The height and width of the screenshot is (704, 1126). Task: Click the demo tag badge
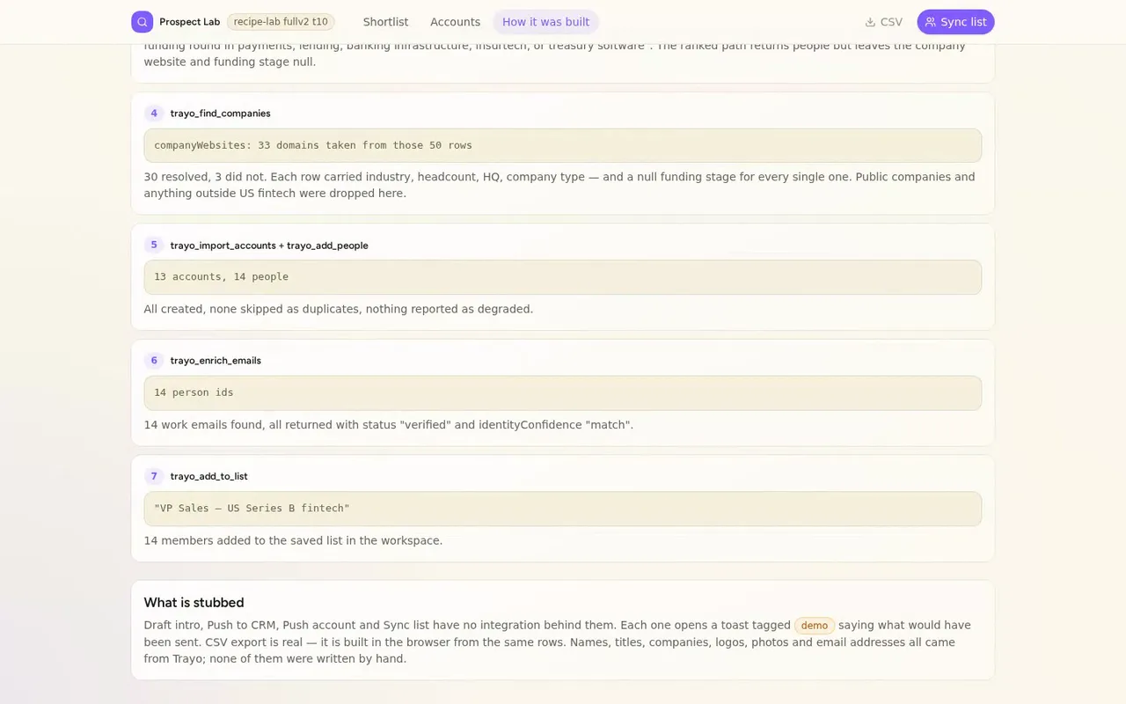(x=815, y=626)
